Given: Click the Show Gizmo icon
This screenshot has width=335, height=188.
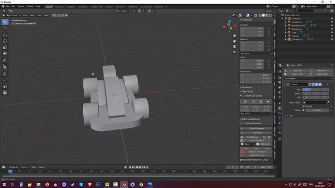Looking at the screenshot, I should click(x=240, y=15).
